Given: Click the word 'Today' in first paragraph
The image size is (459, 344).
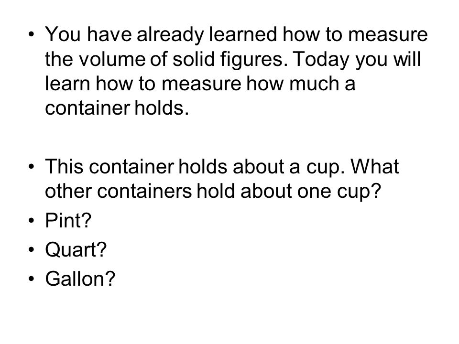Looking at the screenshot, I should pyautogui.click(x=321, y=60).
